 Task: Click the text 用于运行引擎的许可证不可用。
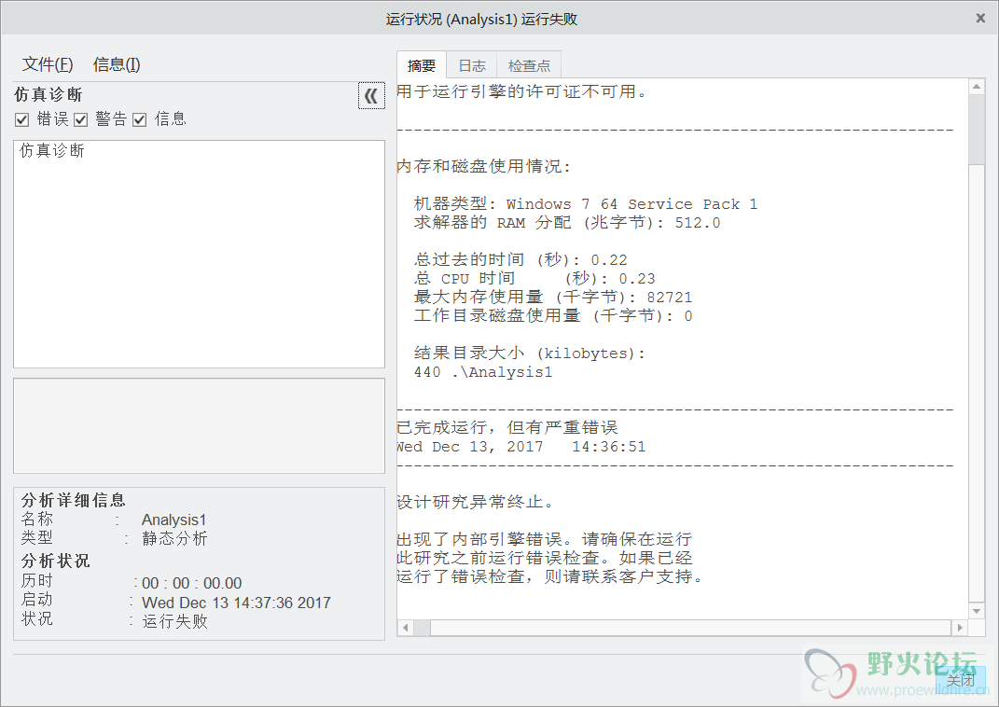(x=521, y=91)
